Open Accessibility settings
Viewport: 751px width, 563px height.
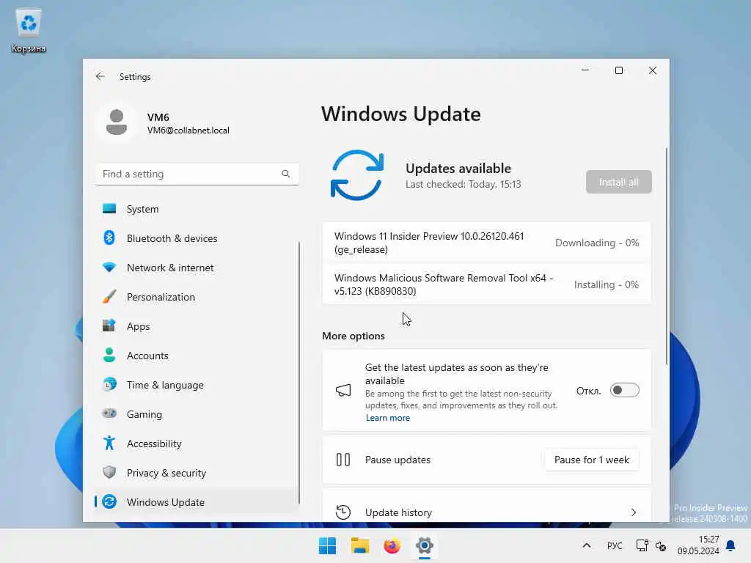pyautogui.click(x=197, y=444)
